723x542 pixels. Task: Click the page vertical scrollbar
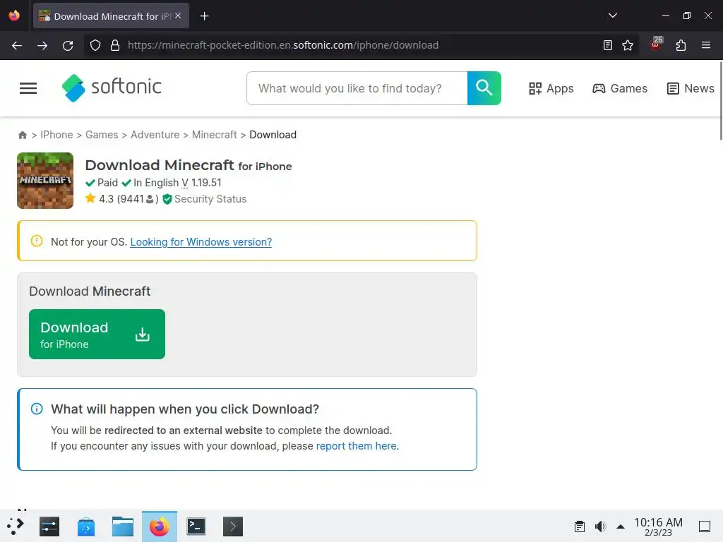[x=720, y=100]
